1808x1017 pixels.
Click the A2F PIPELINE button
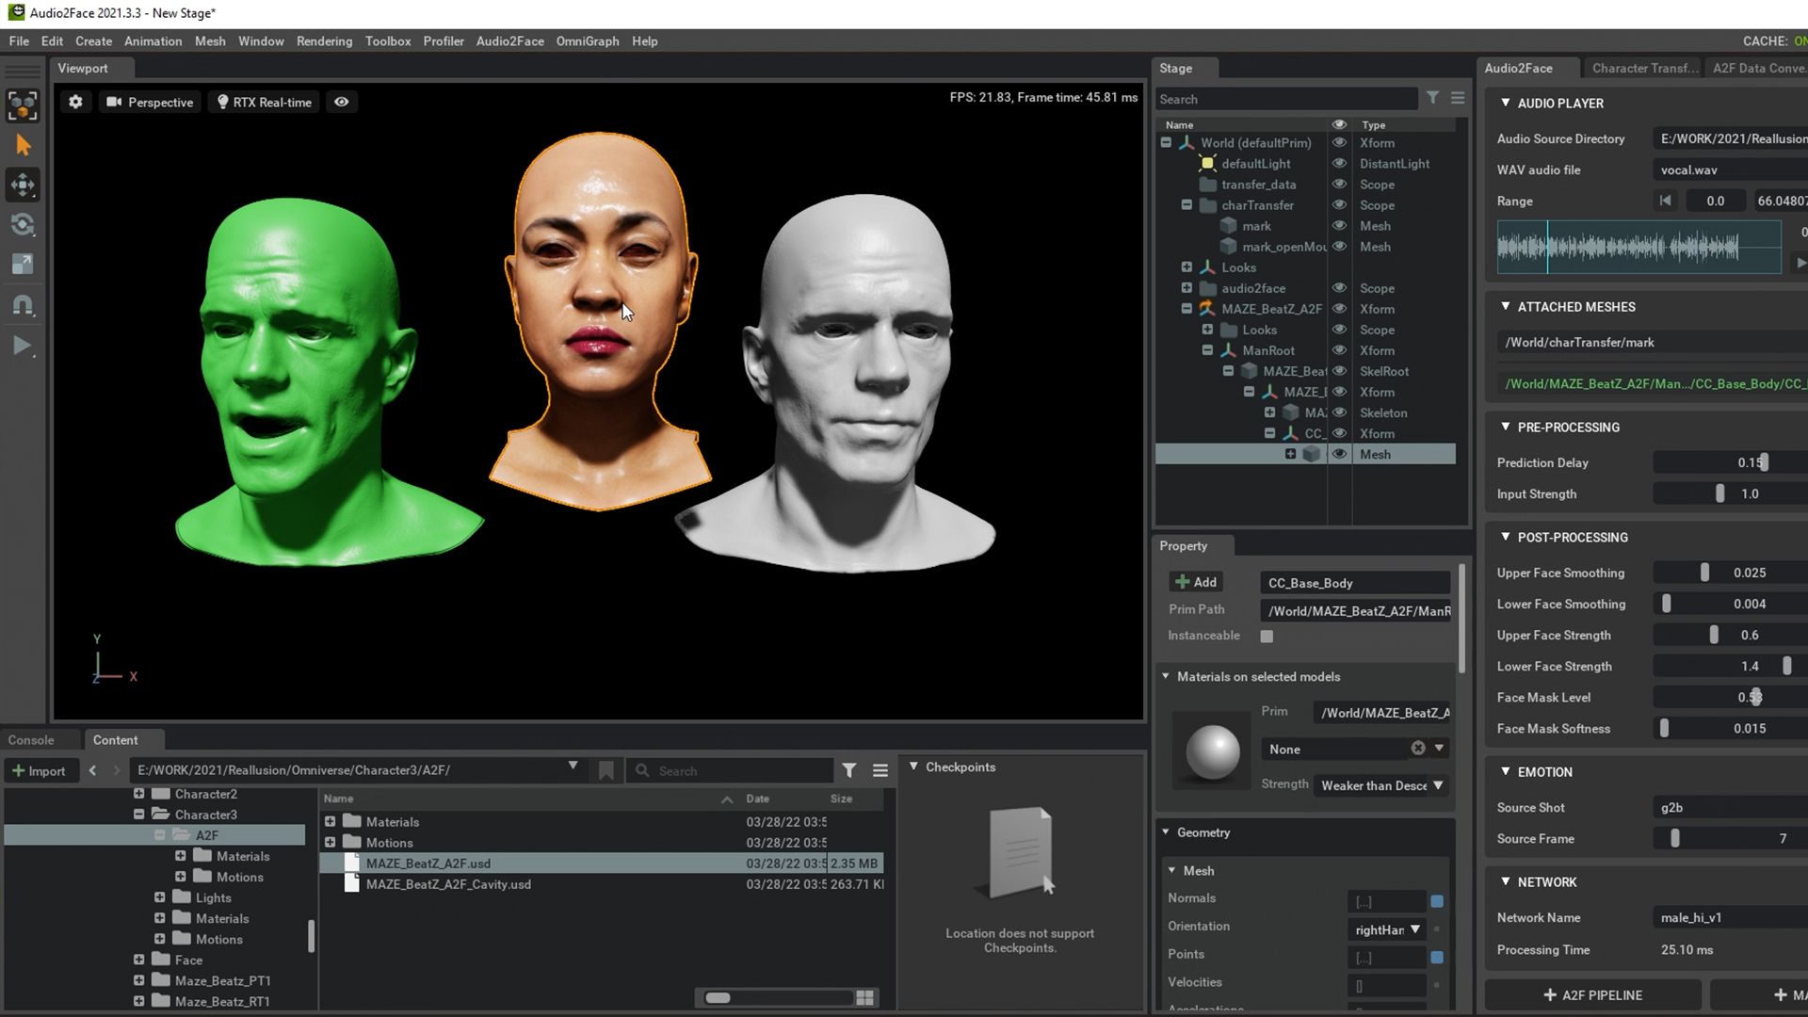pos(1592,995)
